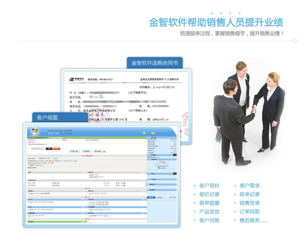Click the email qd@jzsoft.cn on the contract

coord(161,119)
